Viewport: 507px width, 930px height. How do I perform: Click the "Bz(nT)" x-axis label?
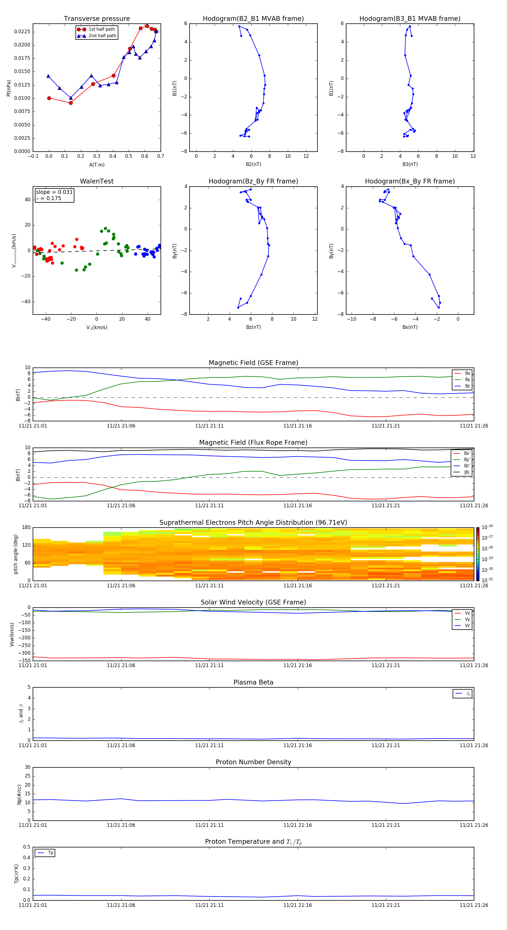[x=253, y=327]
